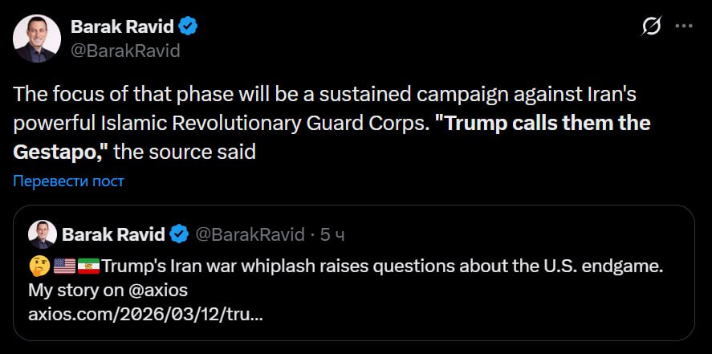Click the blue verified badge beside the top name
The width and height of the screenshot is (712, 354).
pyautogui.click(x=188, y=26)
